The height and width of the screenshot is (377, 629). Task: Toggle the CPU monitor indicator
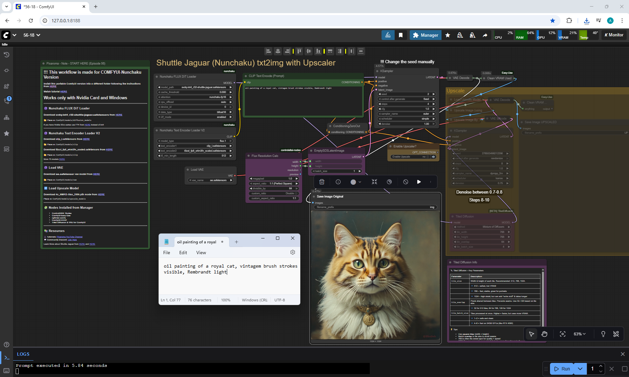(504, 35)
